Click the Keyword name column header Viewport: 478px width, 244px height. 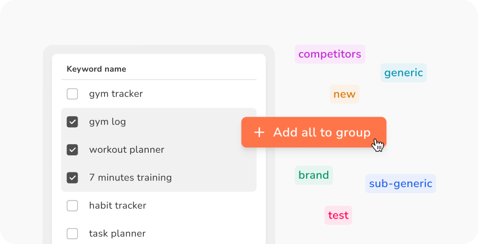click(x=97, y=69)
